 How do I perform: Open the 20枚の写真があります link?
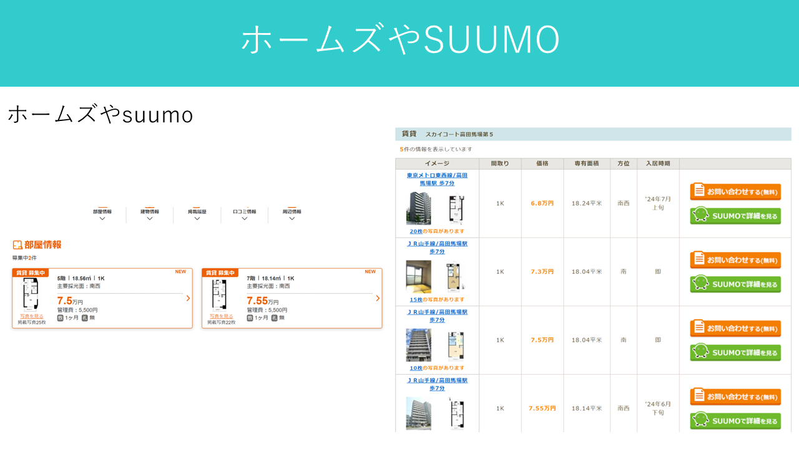click(437, 231)
